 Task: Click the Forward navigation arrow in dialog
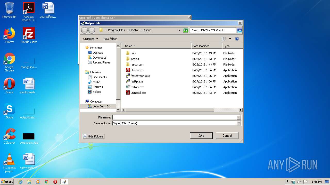click(92, 30)
